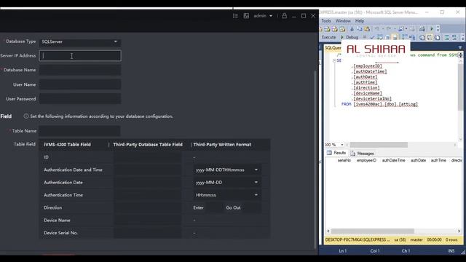Click the Execute button in SSMS

(328, 37)
